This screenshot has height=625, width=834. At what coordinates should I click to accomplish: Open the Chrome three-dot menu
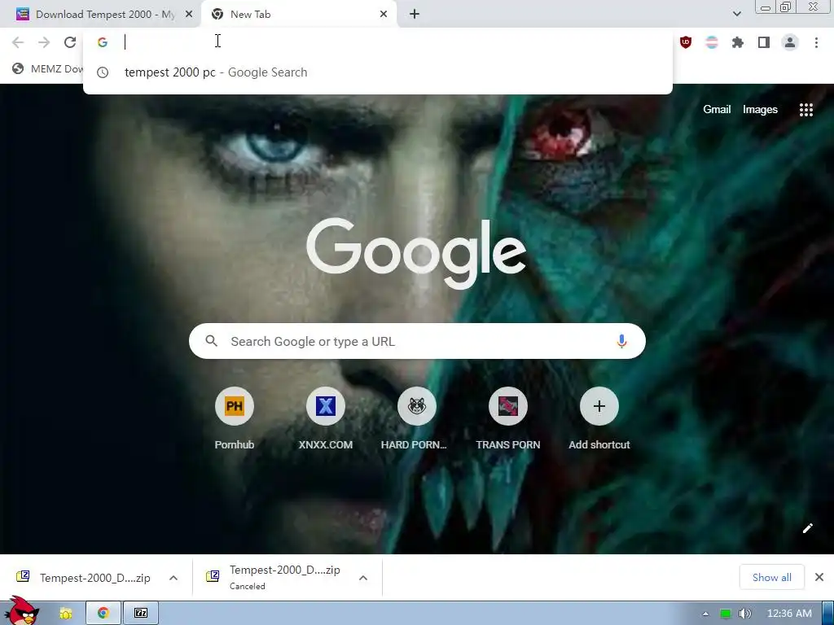pyautogui.click(x=816, y=42)
